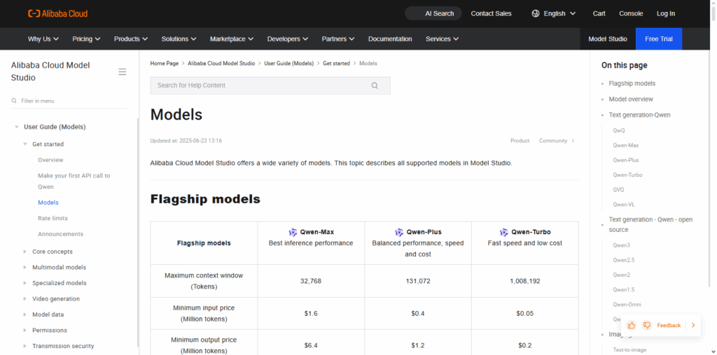This screenshot has width=717, height=355.
Task: Click the Qwen-Max logo icon in table header
Action: (x=293, y=232)
